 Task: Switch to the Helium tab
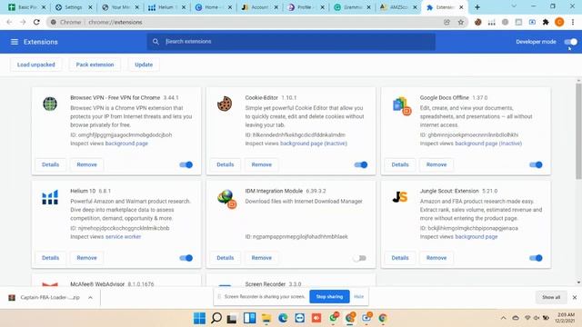(x=166, y=7)
